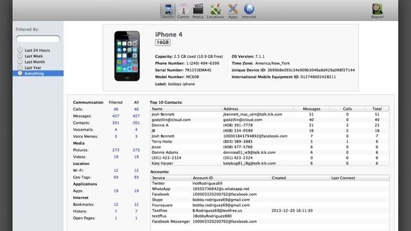Click the jbennett_mac_utm@talk.kik.com address
The width and height of the screenshot is (411, 231).
tap(252, 114)
